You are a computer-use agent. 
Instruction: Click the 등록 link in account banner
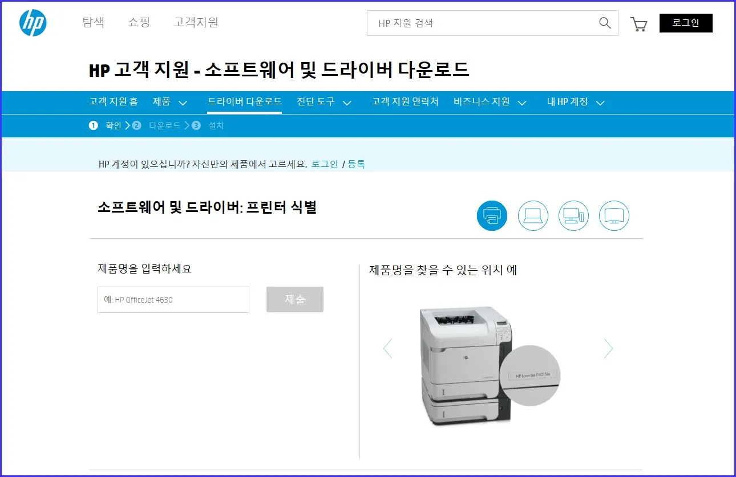click(x=357, y=164)
